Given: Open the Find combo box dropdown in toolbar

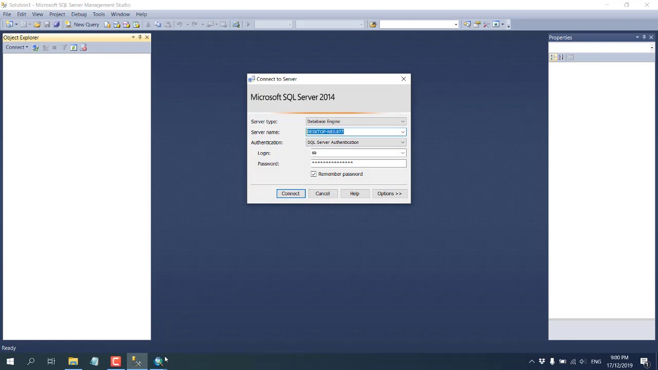Looking at the screenshot, I should (x=456, y=24).
